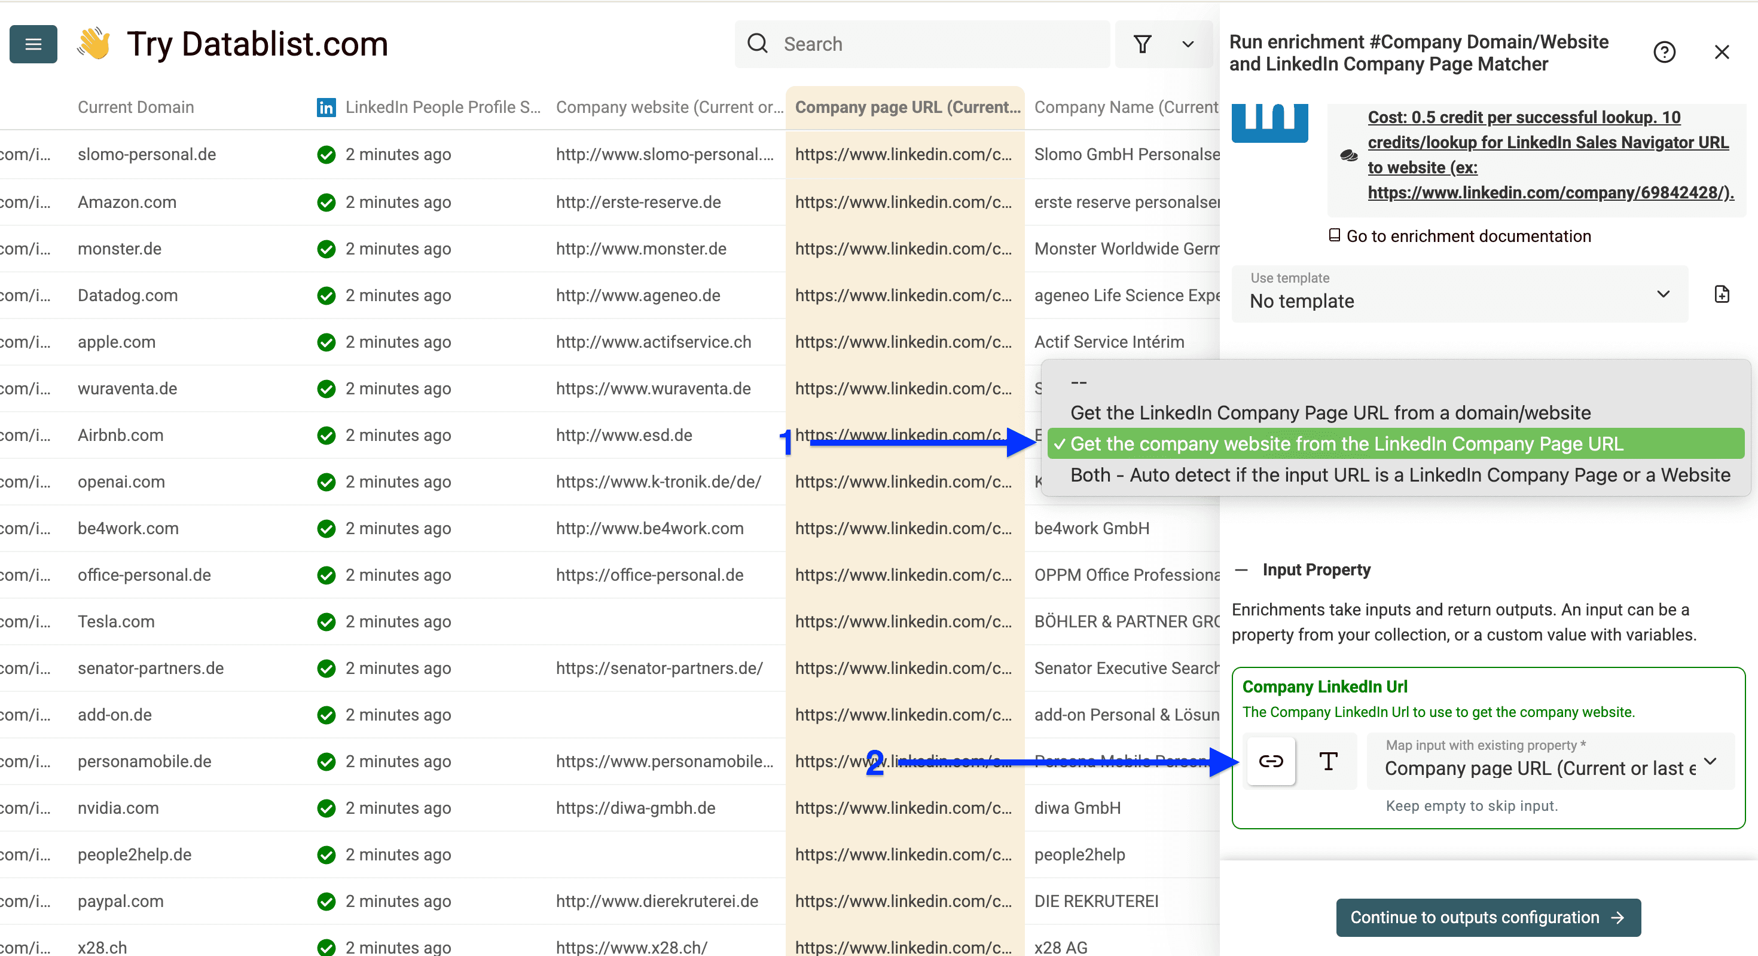Open the hamburger navigation menu
This screenshot has height=956, width=1758.
[33, 44]
